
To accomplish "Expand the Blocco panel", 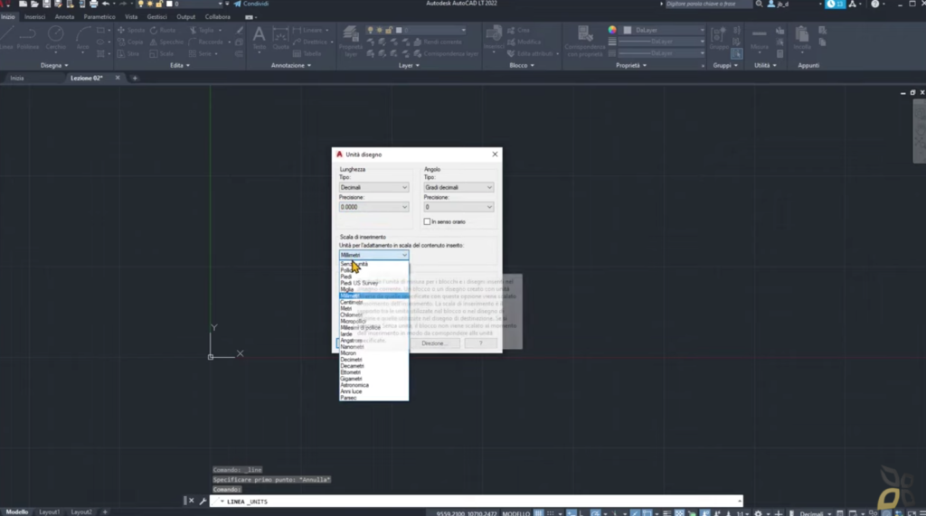I will coord(522,66).
